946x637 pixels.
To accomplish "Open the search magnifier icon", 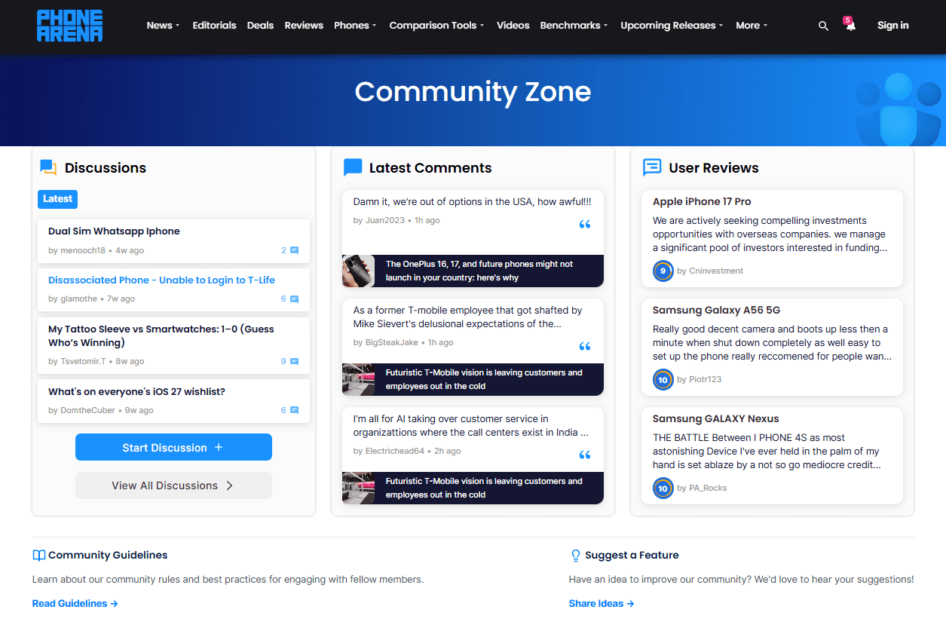I will point(823,26).
